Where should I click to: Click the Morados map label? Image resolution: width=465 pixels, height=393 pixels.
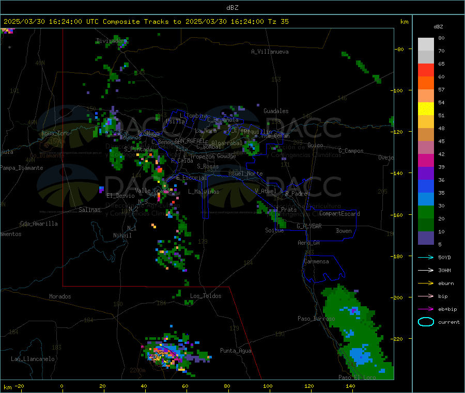(x=60, y=296)
